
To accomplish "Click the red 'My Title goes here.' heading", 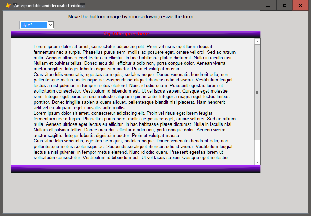I will coord(127,33).
